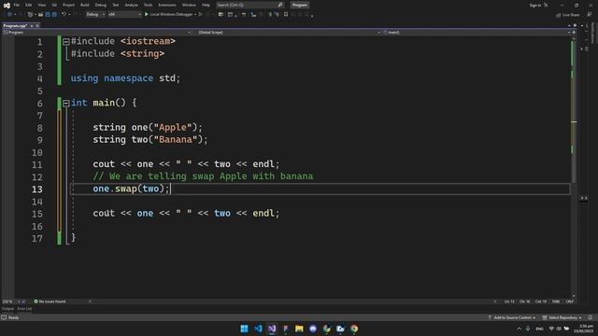Click the bookmark toolbar icon
Viewport: 598px width, 336px height.
pyautogui.click(x=286, y=15)
